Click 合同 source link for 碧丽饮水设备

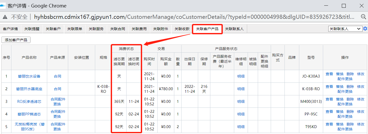(58, 76)
